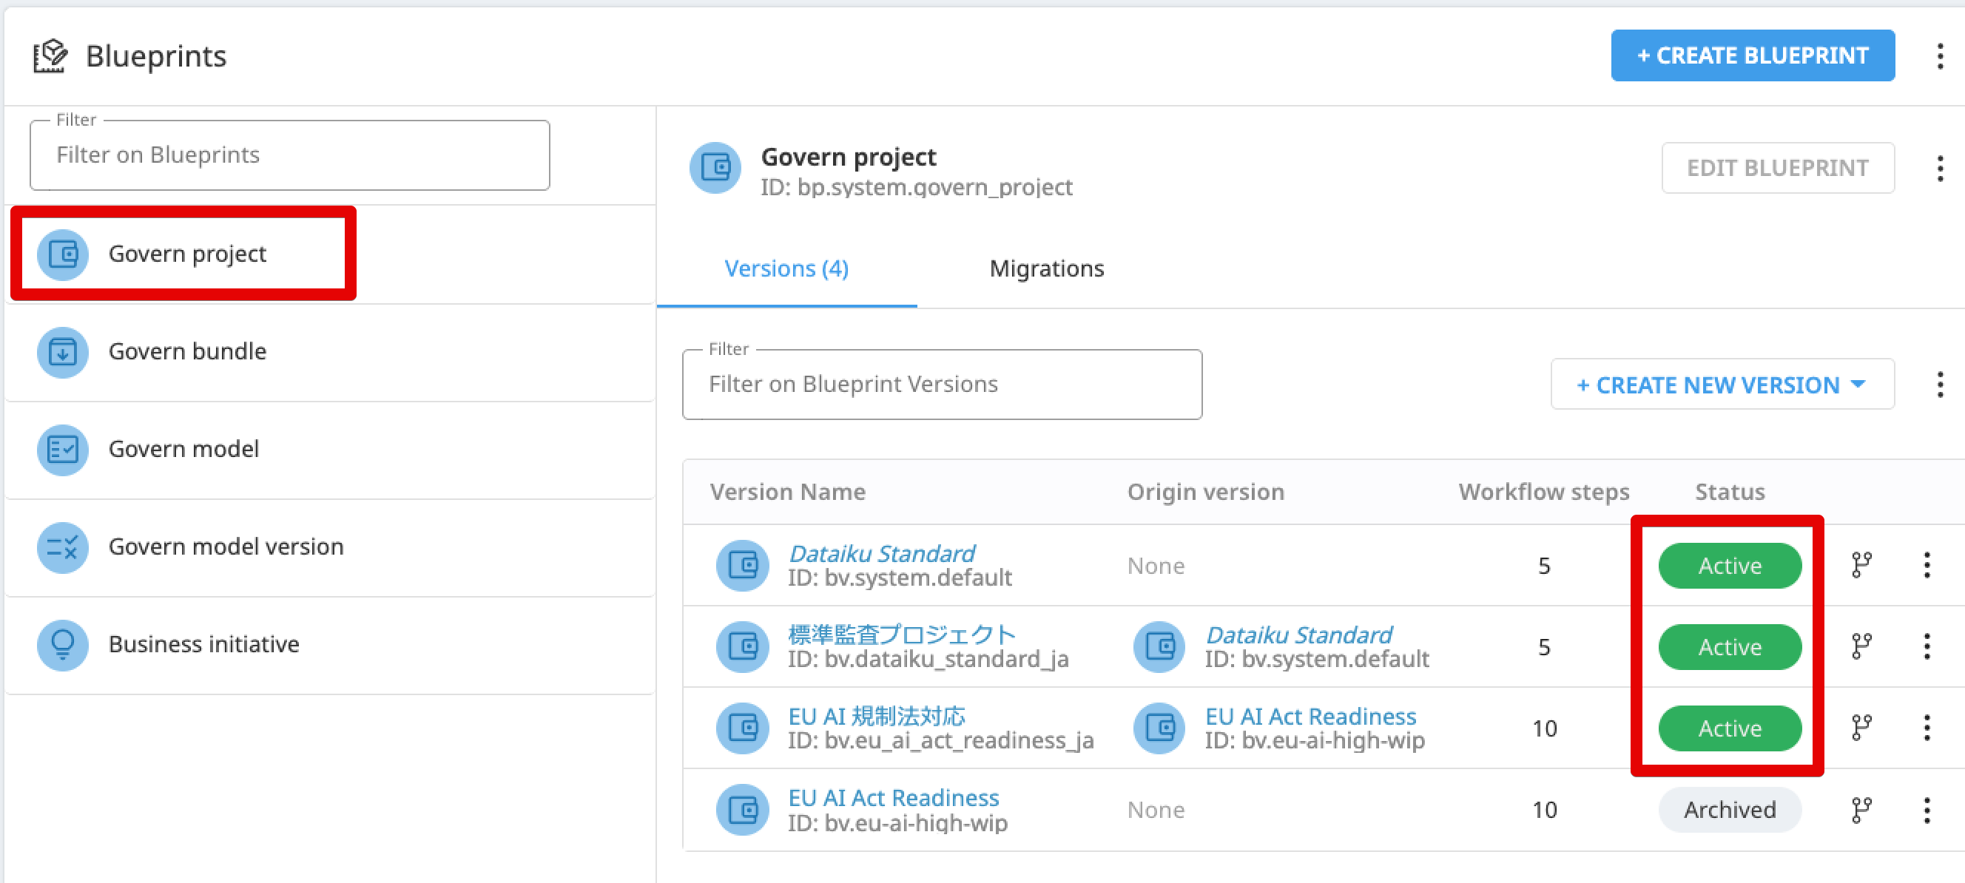Click inside the Filter on Blueprint Versions field

pos(942,384)
